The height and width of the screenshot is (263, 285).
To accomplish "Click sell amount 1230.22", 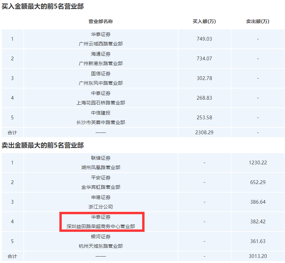I will [x=258, y=162].
